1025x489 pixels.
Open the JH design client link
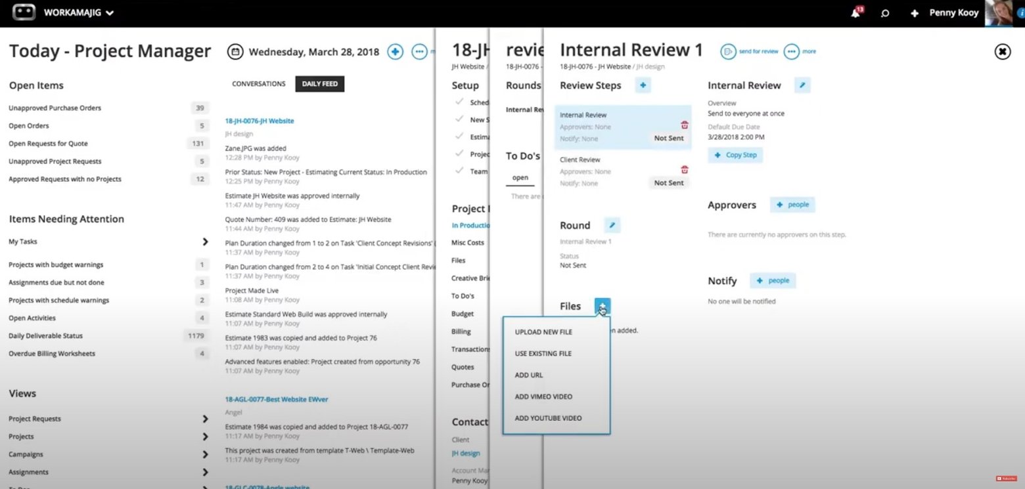[466, 453]
